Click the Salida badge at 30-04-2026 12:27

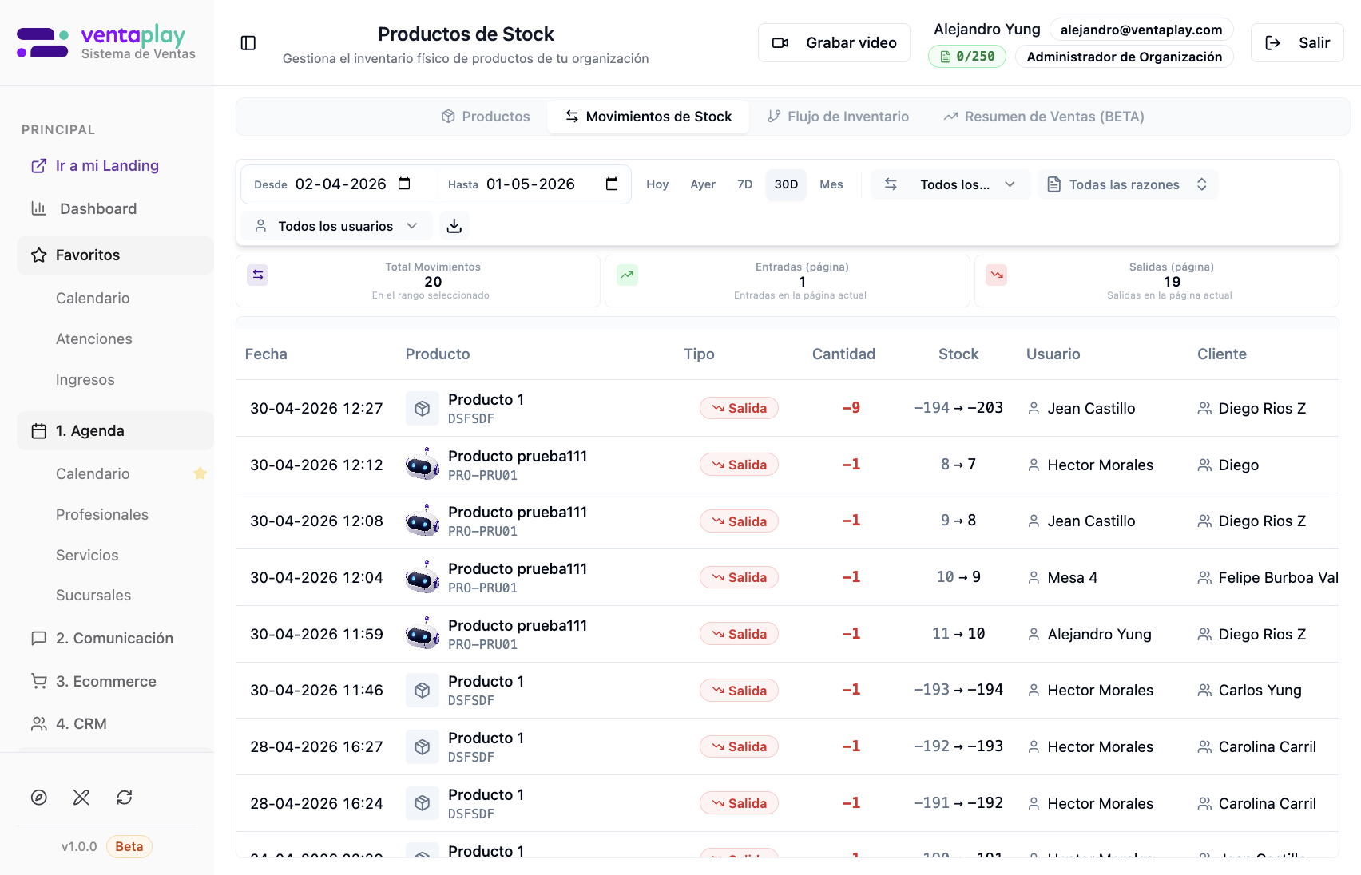739,408
